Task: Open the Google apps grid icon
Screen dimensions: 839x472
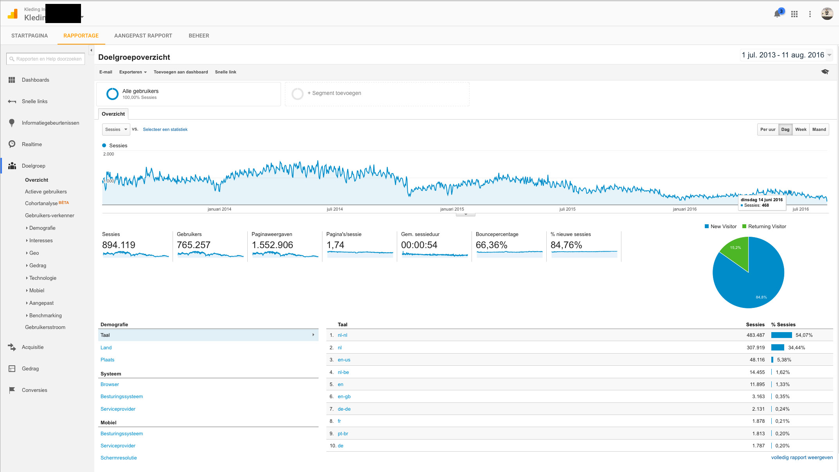Action: click(794, 14)
